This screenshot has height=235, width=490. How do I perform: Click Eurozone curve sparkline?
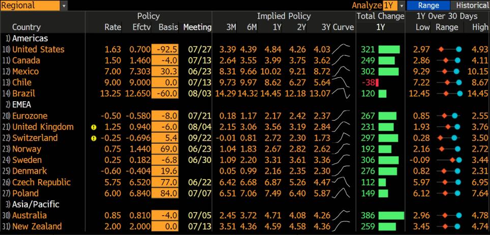pos(341,116)
